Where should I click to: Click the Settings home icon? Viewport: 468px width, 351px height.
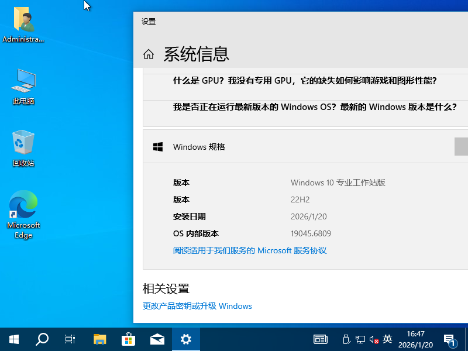(x=149, y=54)
